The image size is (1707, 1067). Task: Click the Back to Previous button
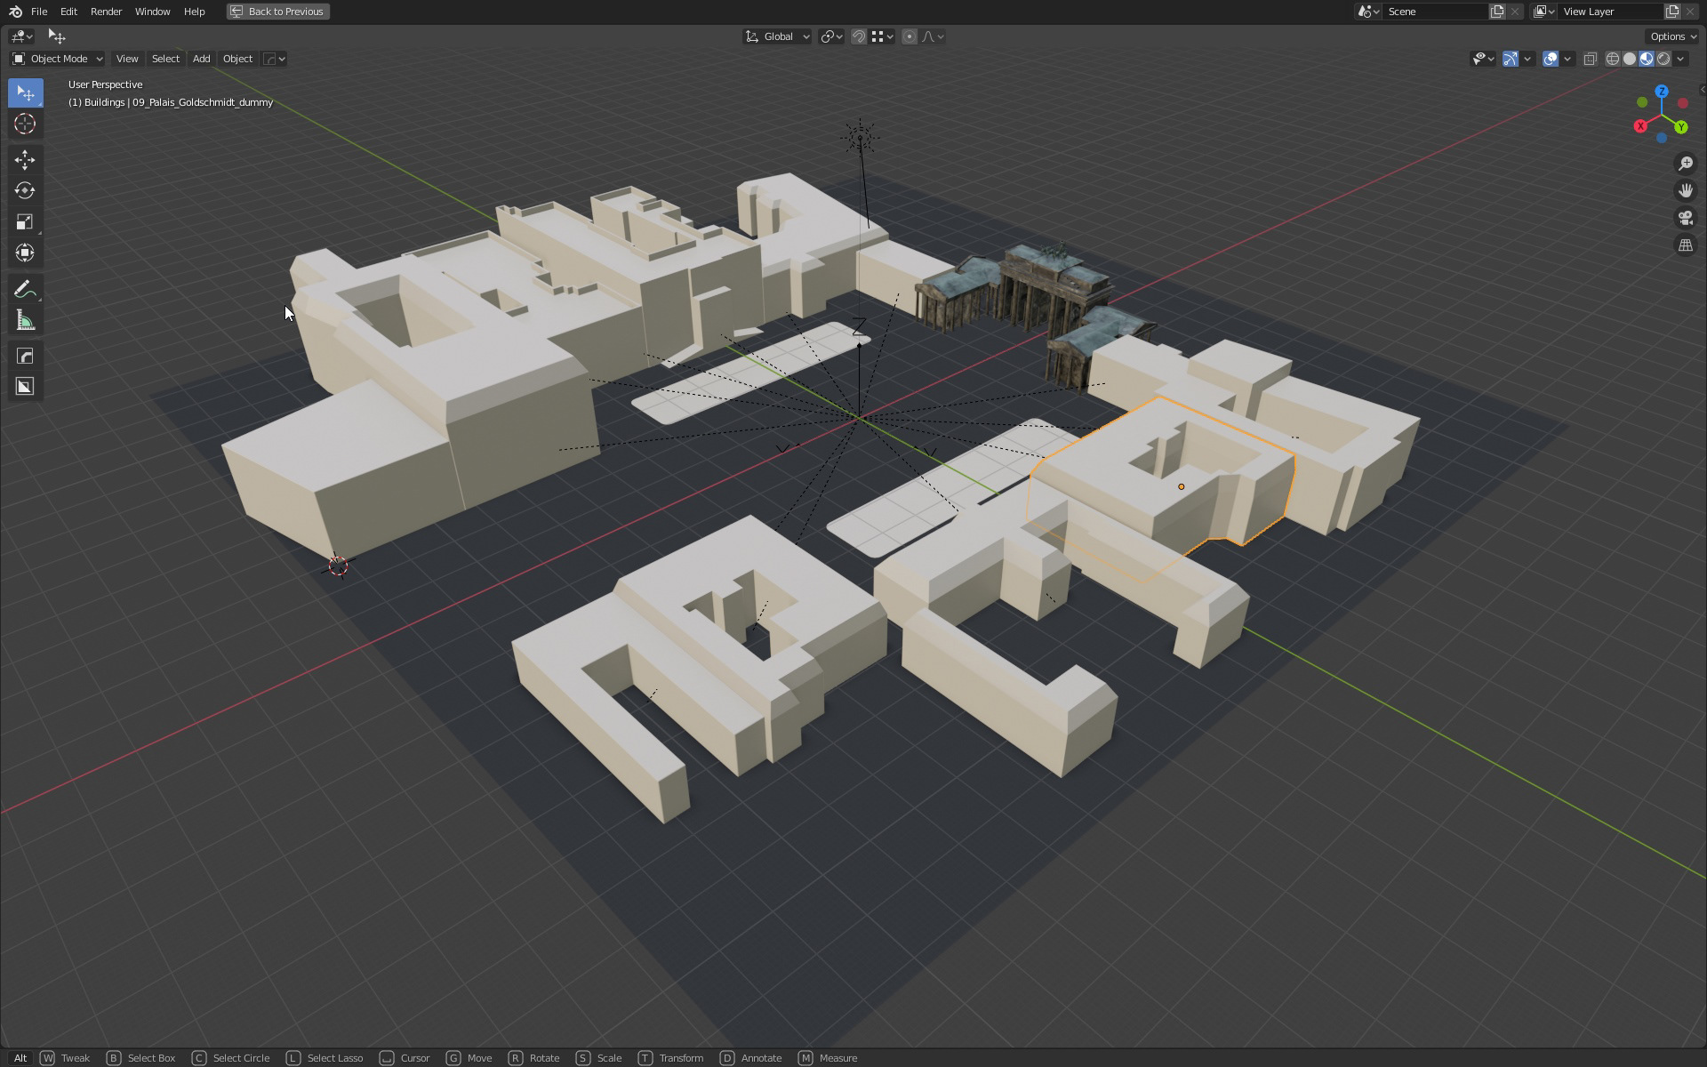(x=276, y=11)
